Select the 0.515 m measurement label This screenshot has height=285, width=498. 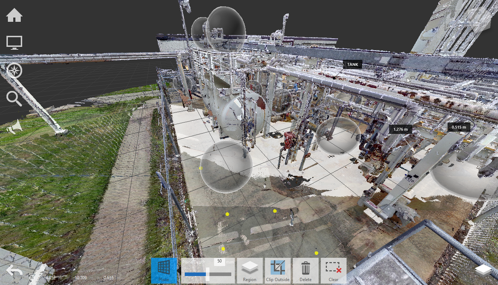pyautogui.click(x=459, y=127)
